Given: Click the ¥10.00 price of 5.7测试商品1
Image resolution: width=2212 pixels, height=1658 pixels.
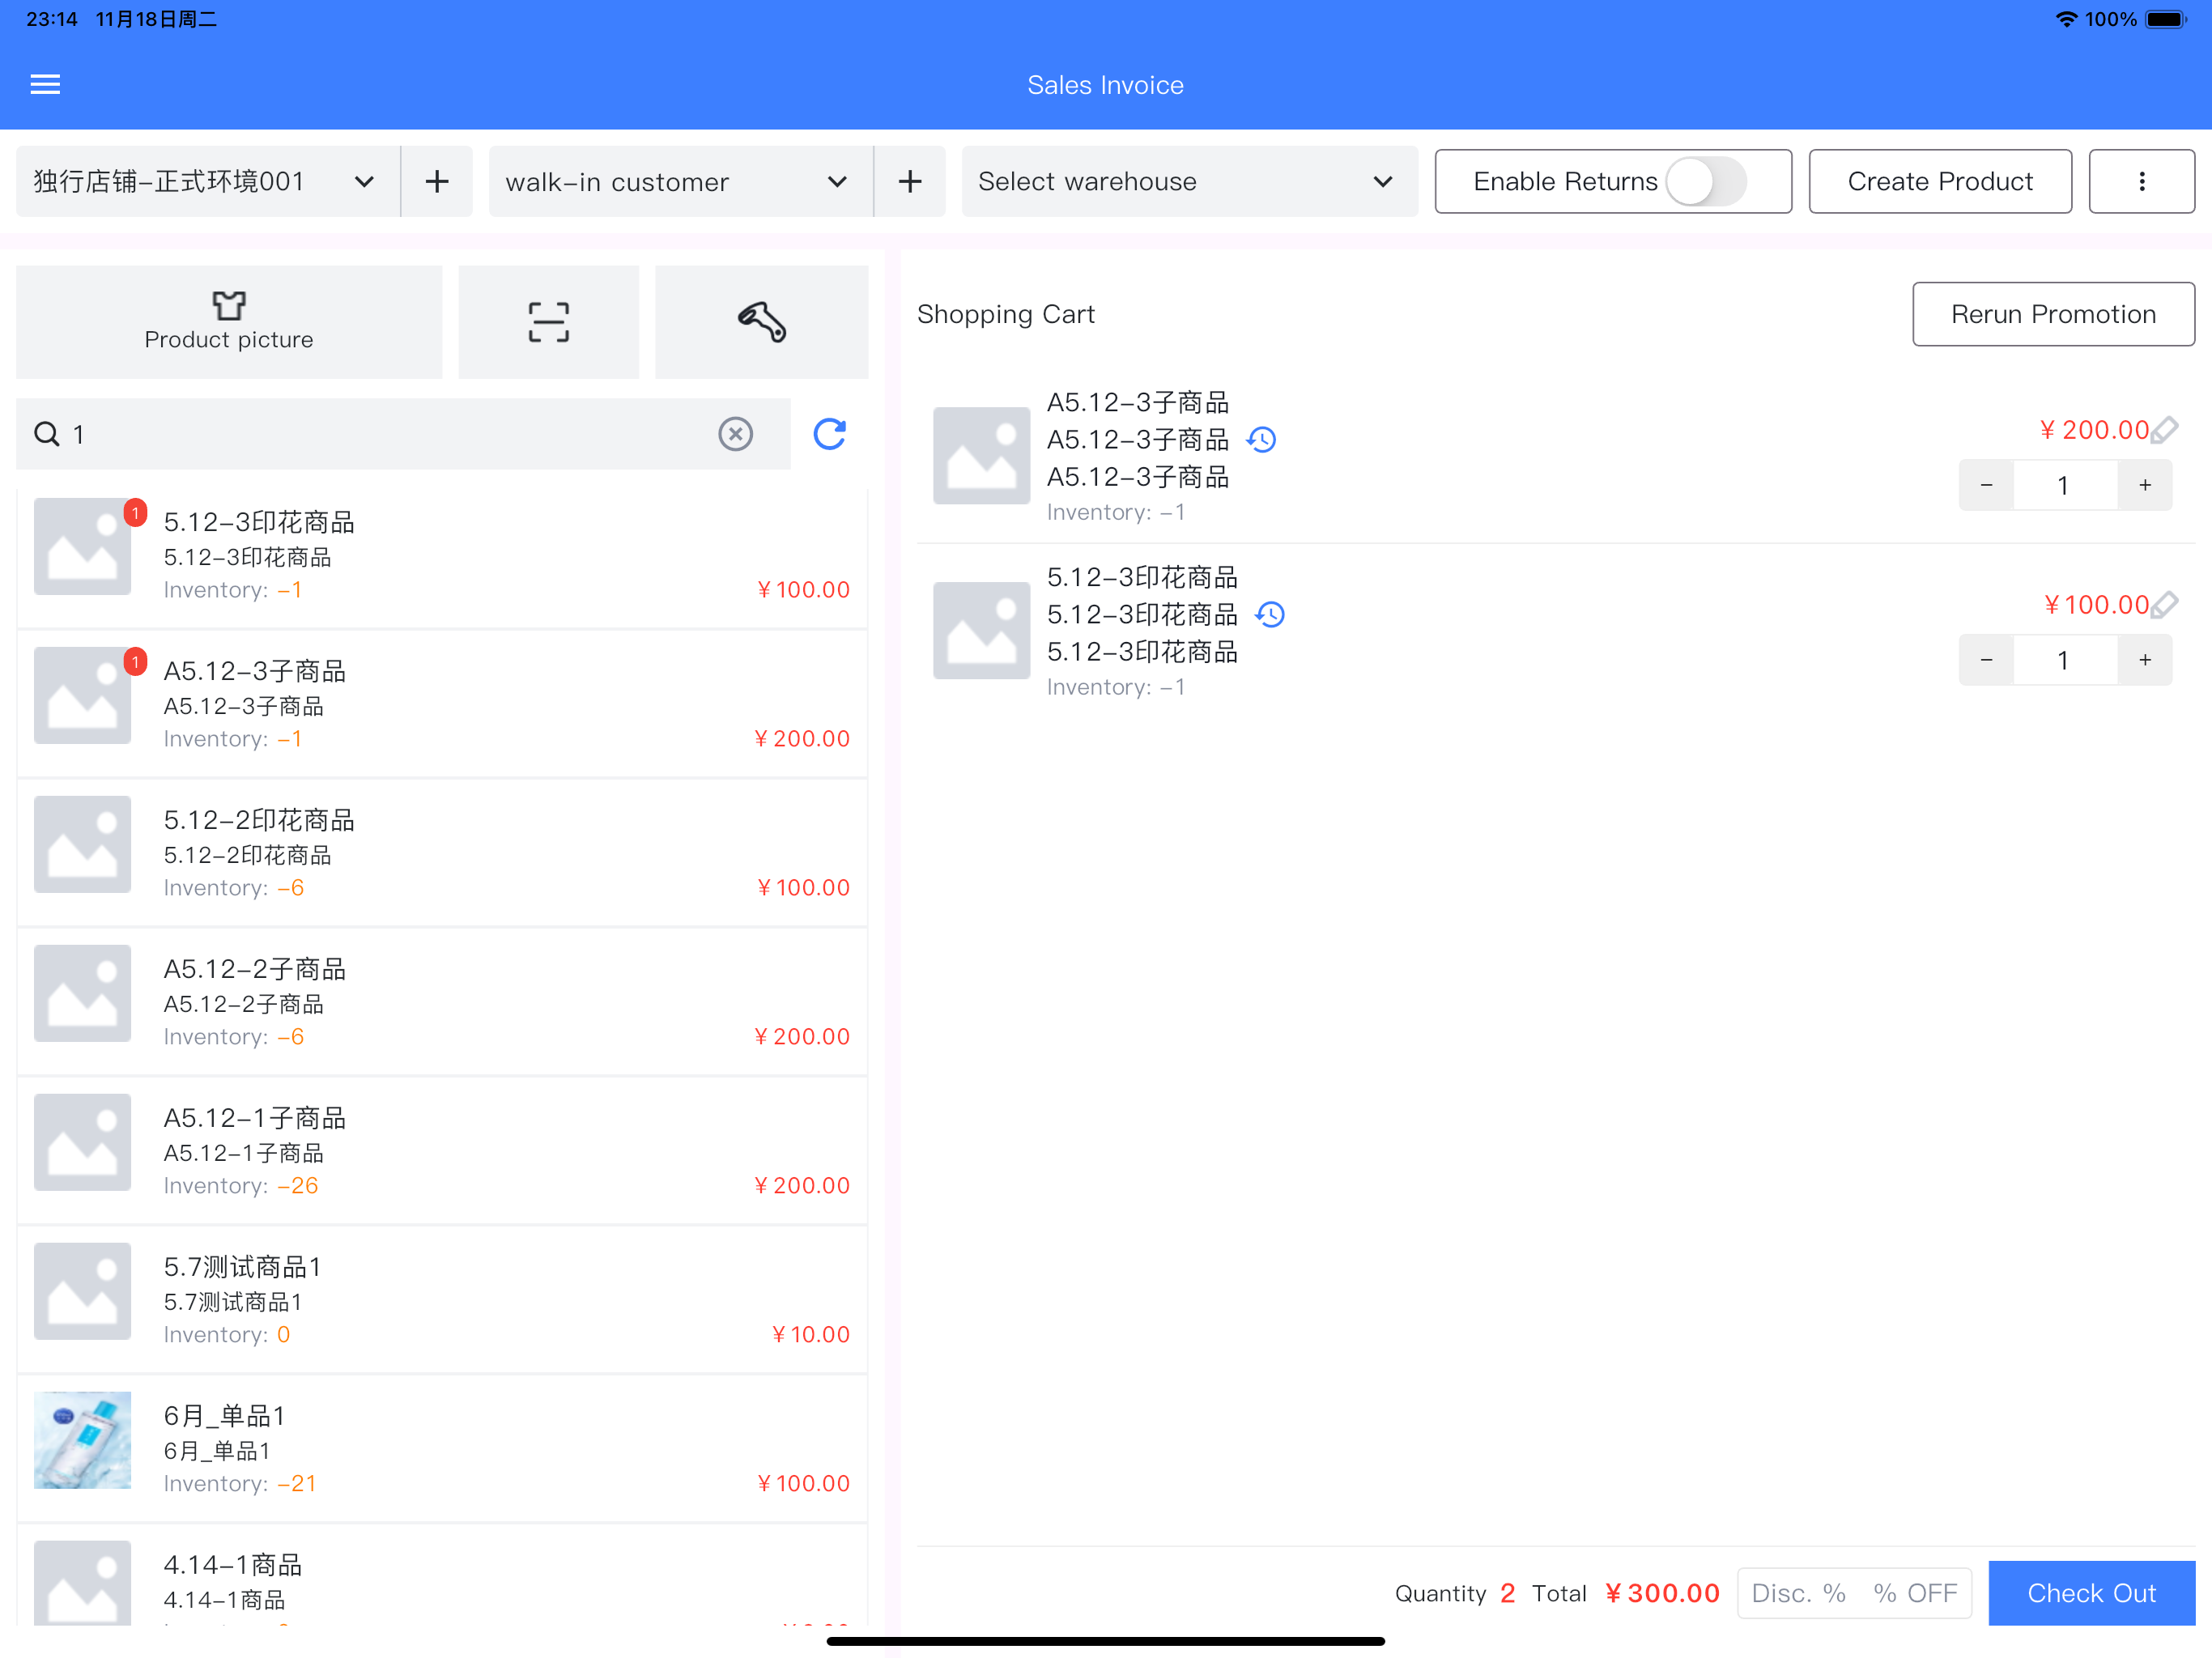Looking at the screenshot, I should [810, 1335].
